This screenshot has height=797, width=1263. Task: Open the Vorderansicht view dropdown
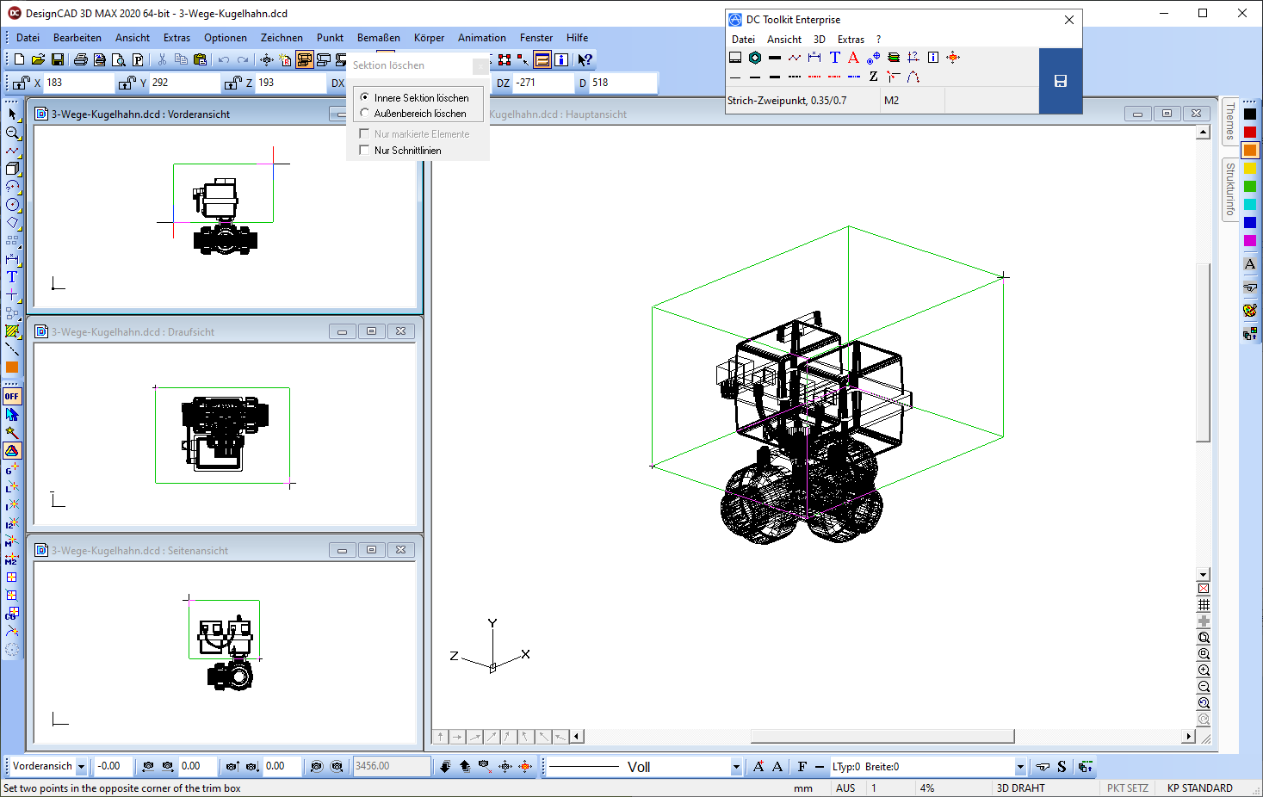tap(81, 767)
